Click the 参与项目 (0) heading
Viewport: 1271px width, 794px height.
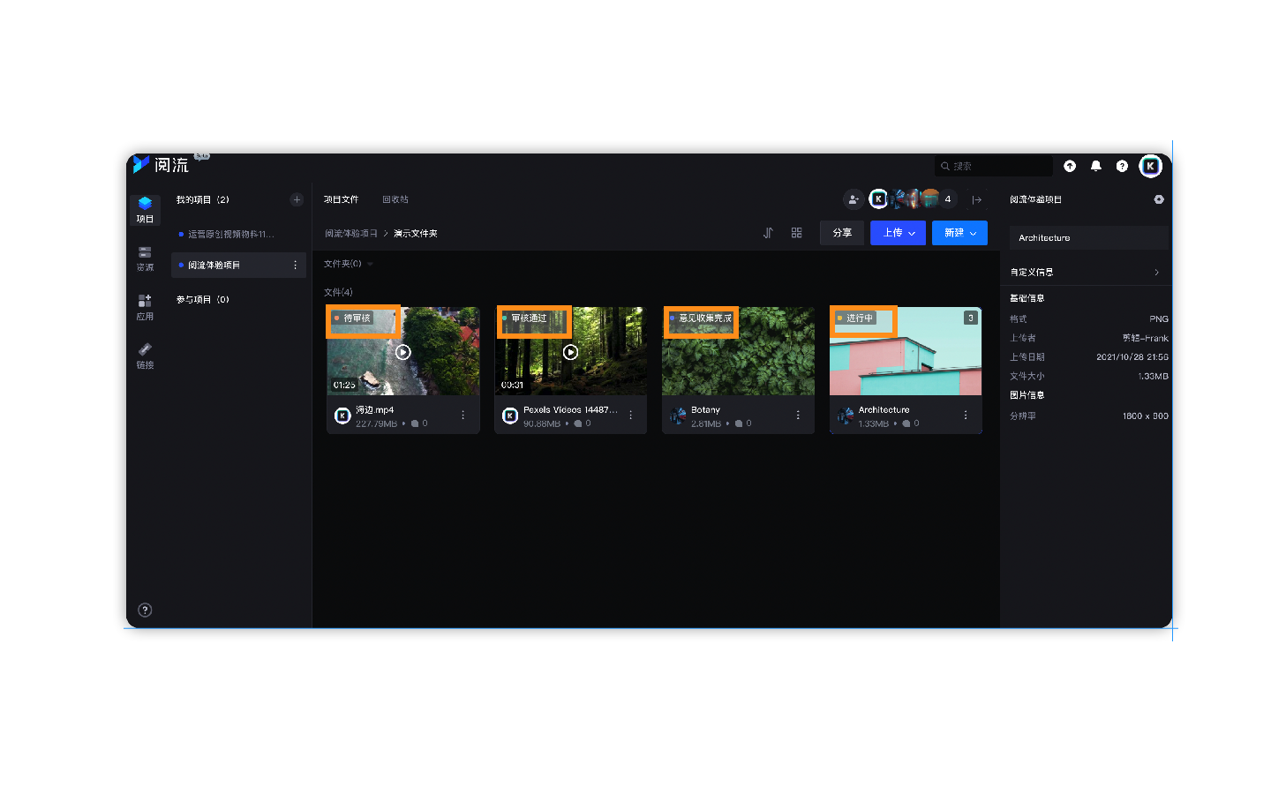[202, 300]
